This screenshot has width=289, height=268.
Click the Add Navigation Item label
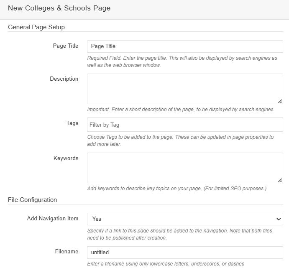coord(53,219)
